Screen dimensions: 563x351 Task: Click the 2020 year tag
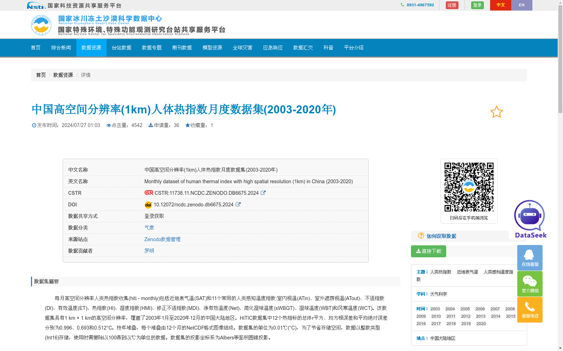tap(481, 324)
